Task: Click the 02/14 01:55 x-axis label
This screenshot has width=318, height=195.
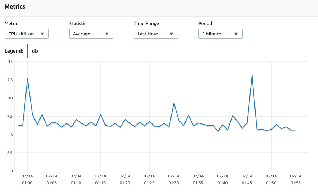Action: [x=296, y=180]
